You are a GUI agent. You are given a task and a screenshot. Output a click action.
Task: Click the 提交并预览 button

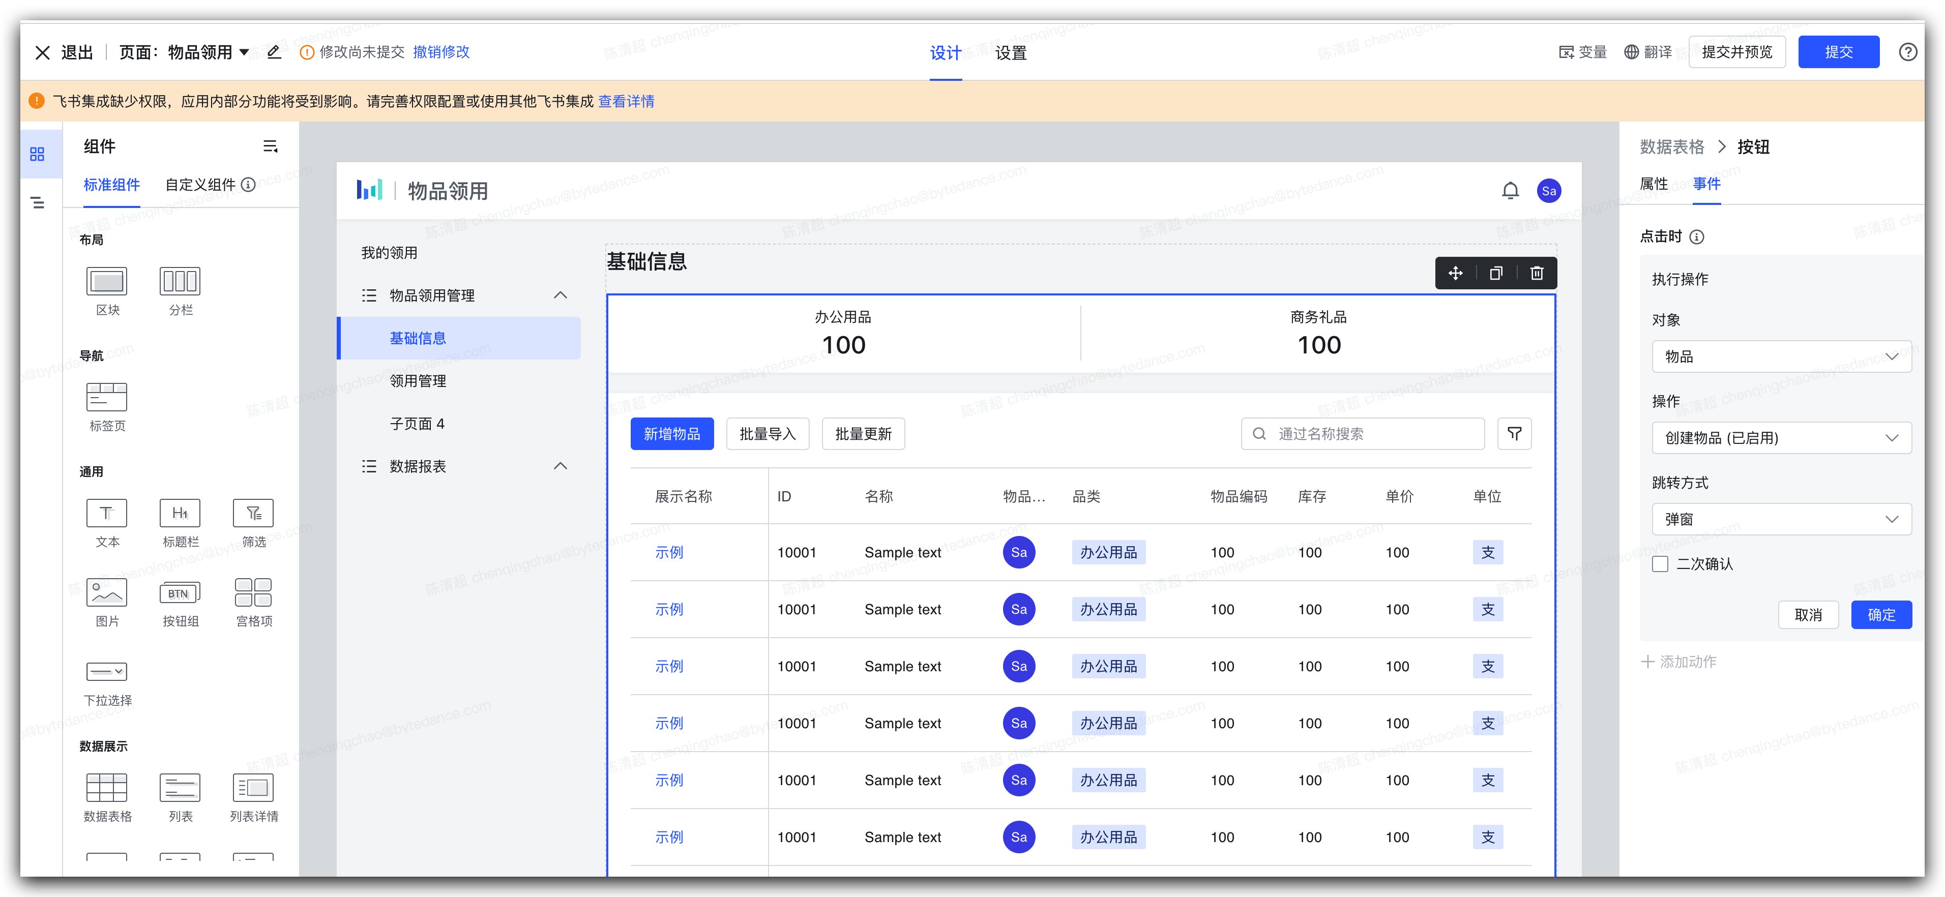click(x=1736, y=52)
